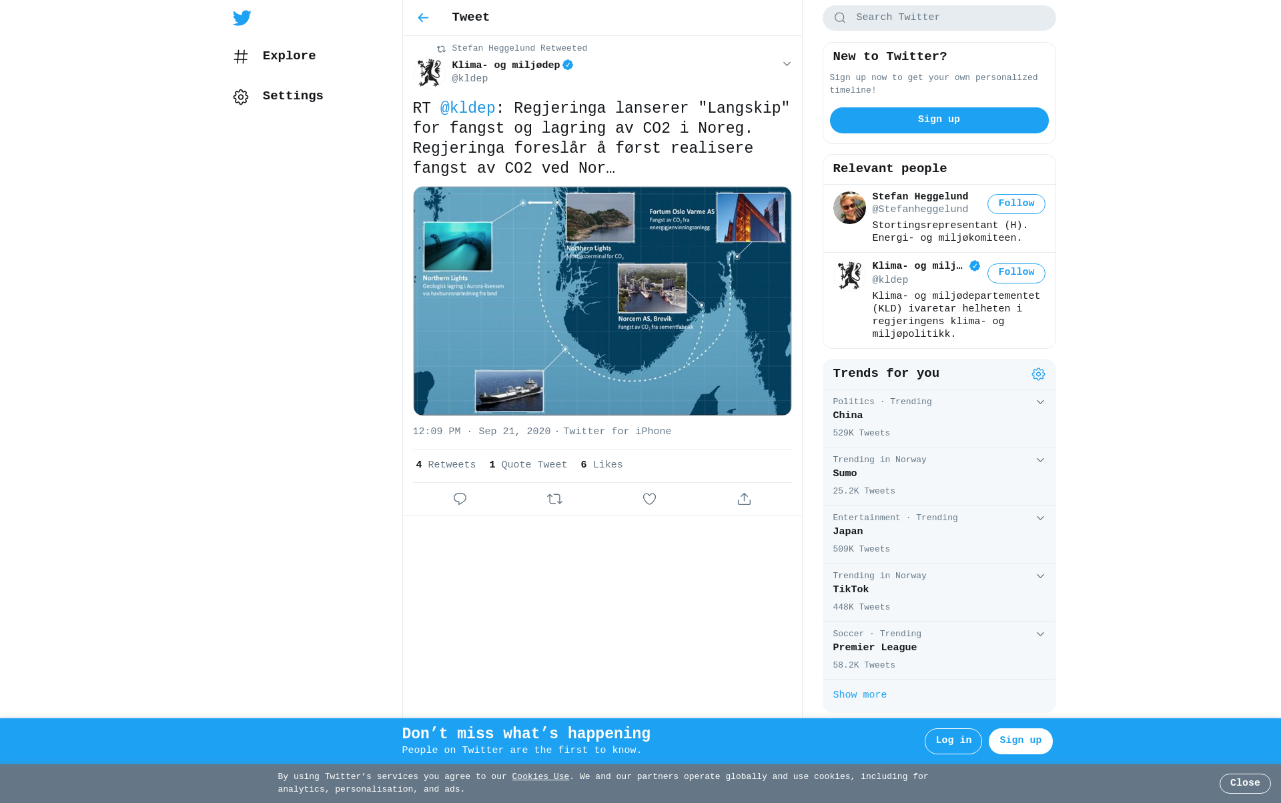Click the Settings gear icon in sidebar
This screenshot has height=803, width=1281.
point(241,97)
